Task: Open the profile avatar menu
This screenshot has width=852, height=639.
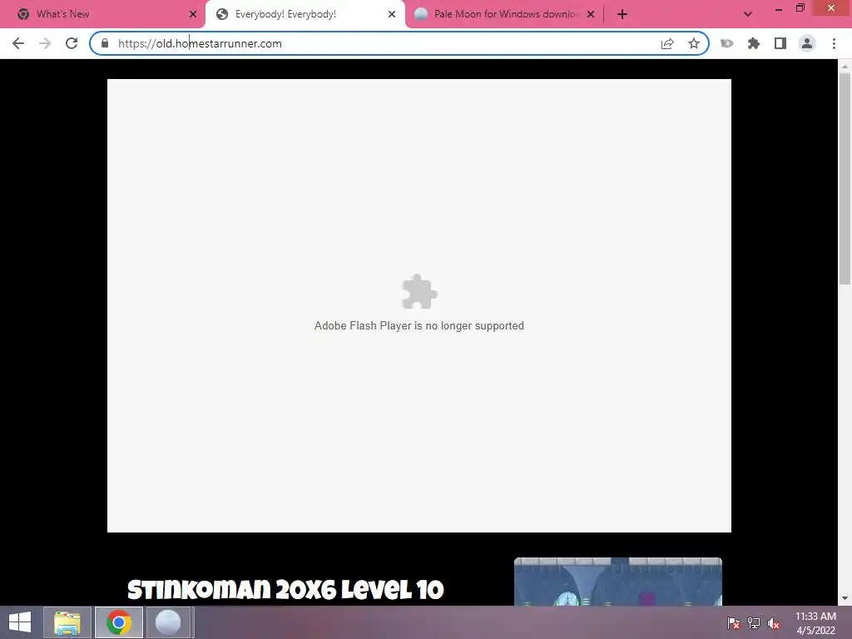Action: (x=807, y=43)
